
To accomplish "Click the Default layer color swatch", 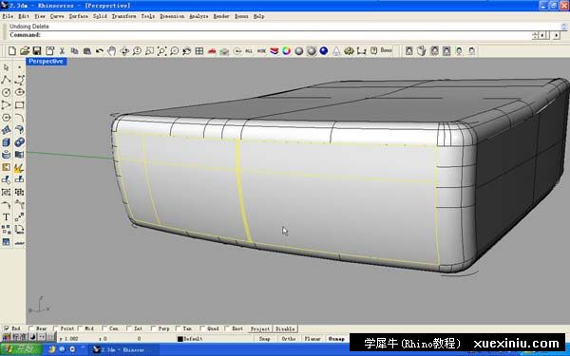I will pos(180,339).
